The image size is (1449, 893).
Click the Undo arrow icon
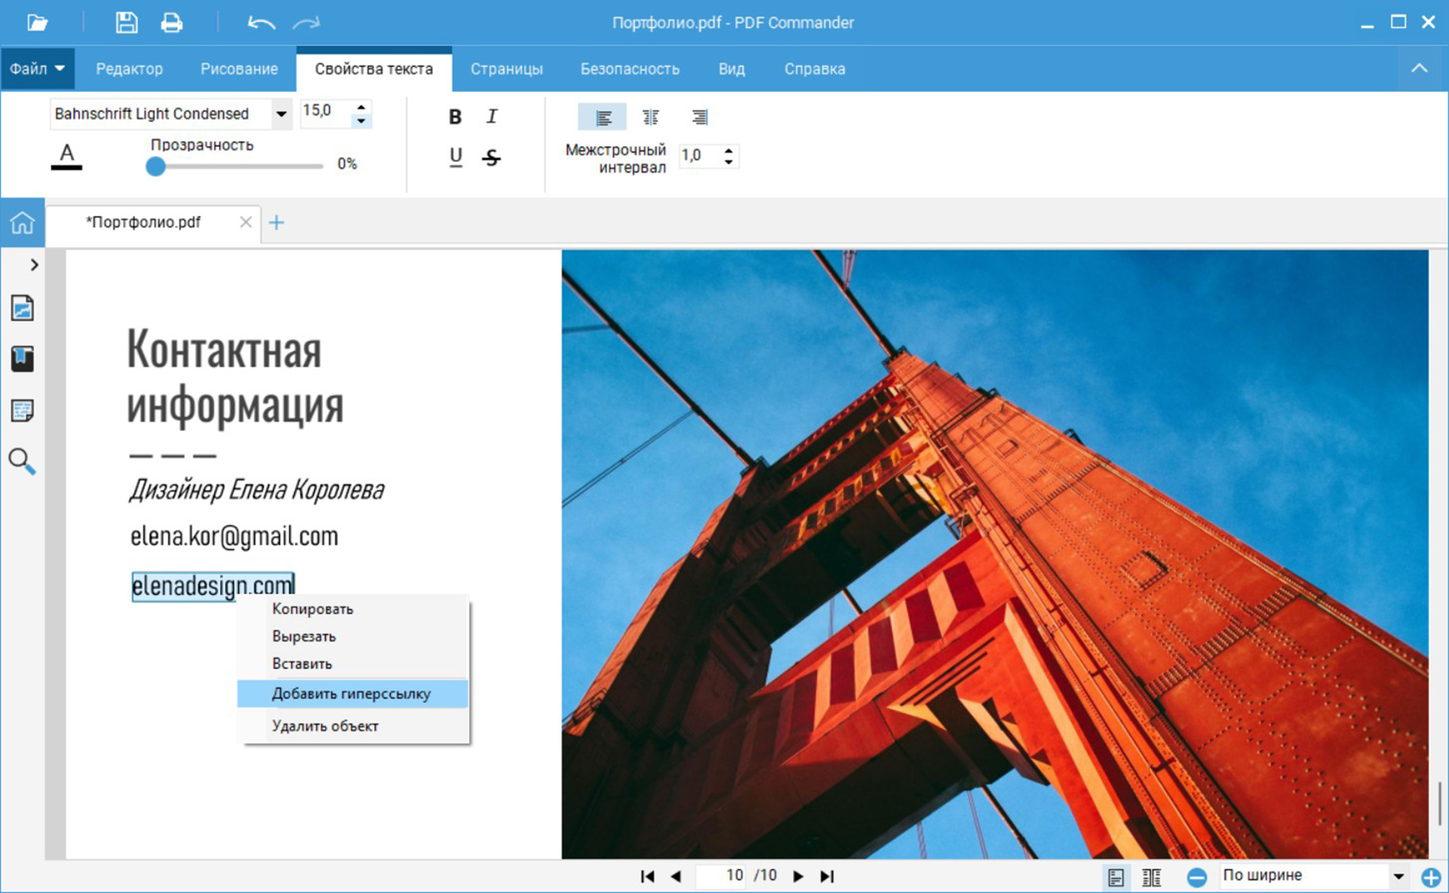261,23
